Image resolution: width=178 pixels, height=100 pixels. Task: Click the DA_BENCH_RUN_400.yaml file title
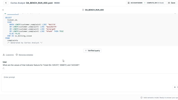coord(39,3)
